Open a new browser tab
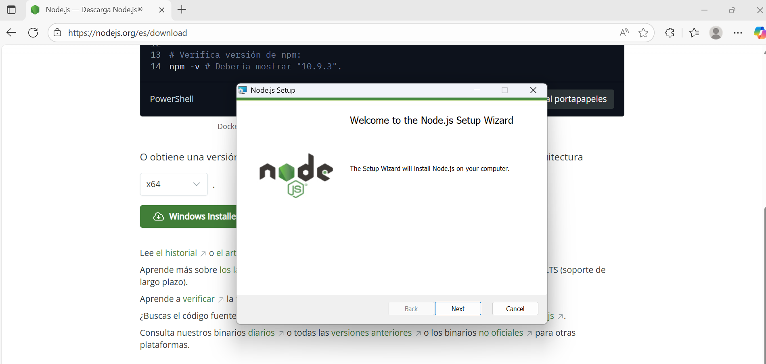Screen dimensions: 766x364 pyautogui.click(x=181, y=10)
